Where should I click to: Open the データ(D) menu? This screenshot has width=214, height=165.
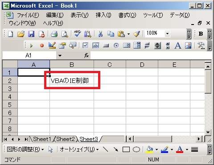tap(180, 15)
